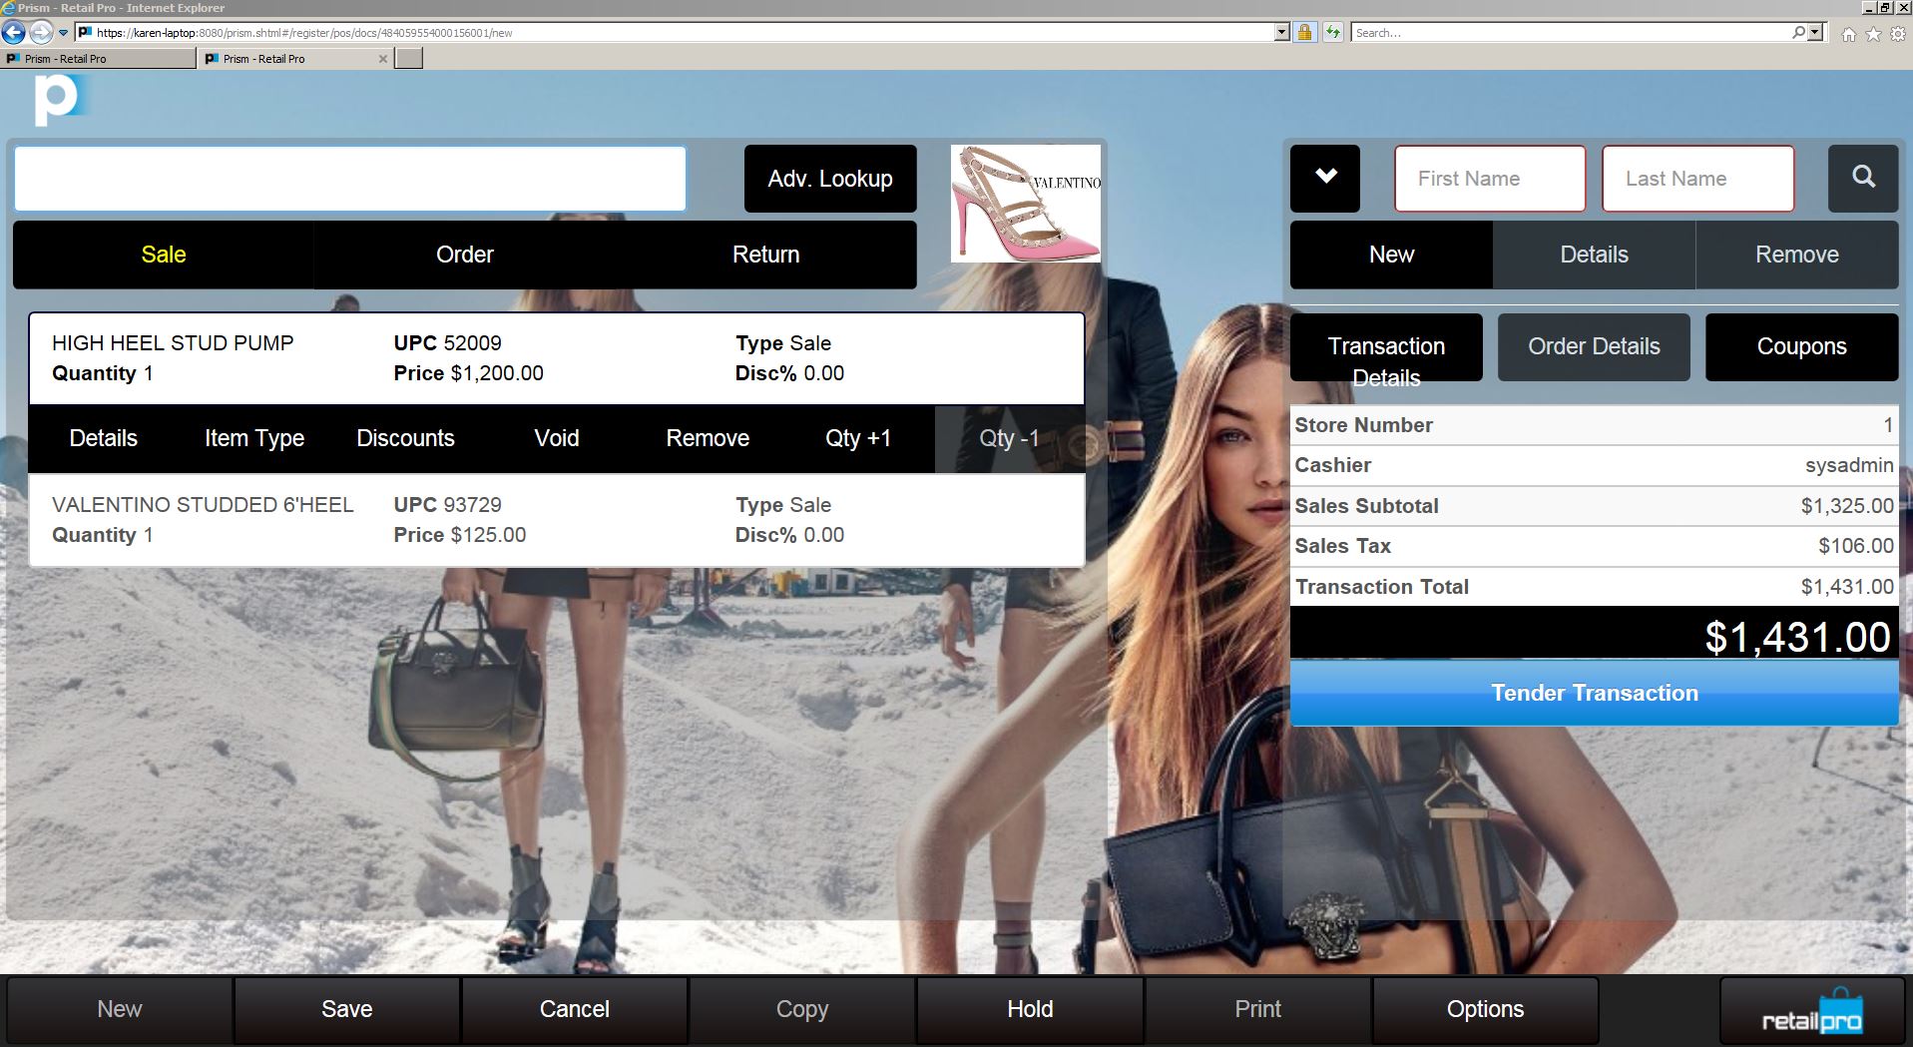Click the Adv. Lookup button
The image size is (1913, 1047).
tap(829, 179)
